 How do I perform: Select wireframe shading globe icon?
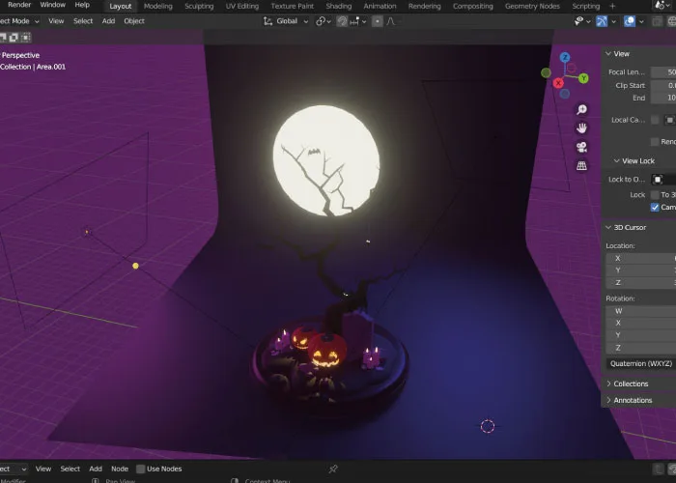(x=672, y=21)
